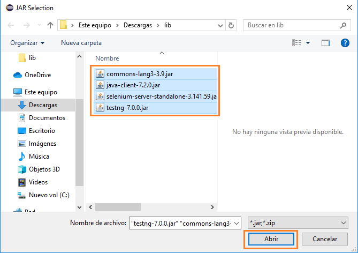
Task: Click the up one level arrow
Action: [50, 25]
